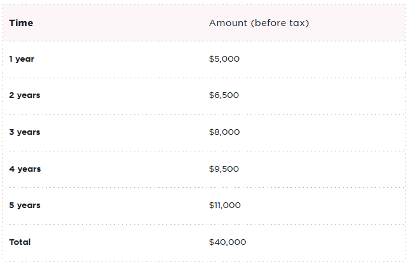Select the '2 years' cell

click(25, 95)
